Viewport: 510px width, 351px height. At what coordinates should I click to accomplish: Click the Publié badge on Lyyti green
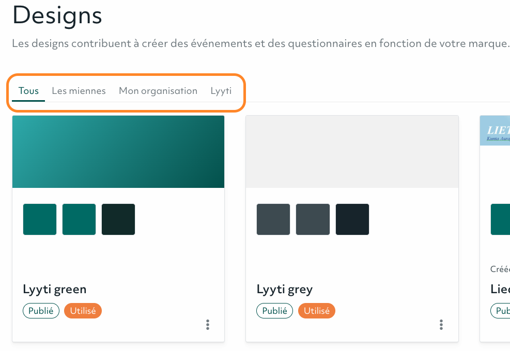41,311
